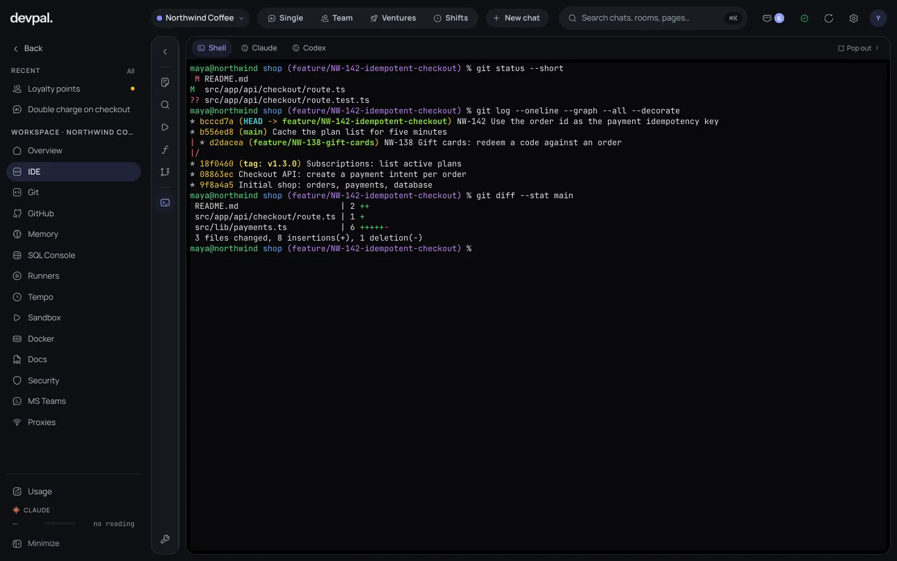897x561 pixels.
Task: Open the Security page
Action: tap(74, 380)
